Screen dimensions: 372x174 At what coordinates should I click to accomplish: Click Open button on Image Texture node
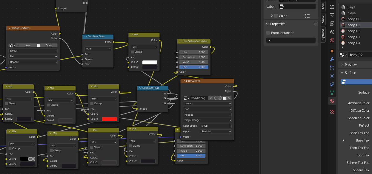47,45
